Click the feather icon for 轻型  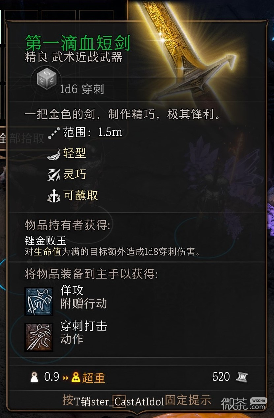coord(53,154)
